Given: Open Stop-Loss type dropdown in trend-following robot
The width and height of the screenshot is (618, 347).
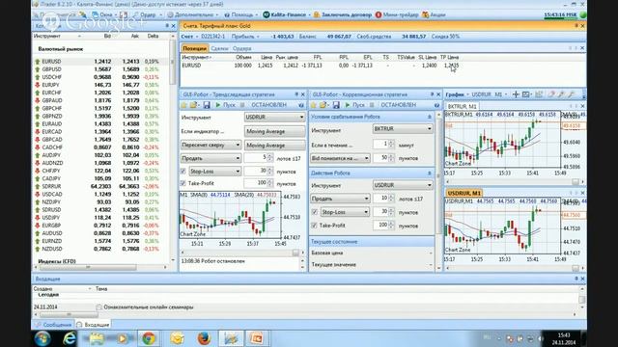Looking at the screenshot, I should [x=214, y=172].
